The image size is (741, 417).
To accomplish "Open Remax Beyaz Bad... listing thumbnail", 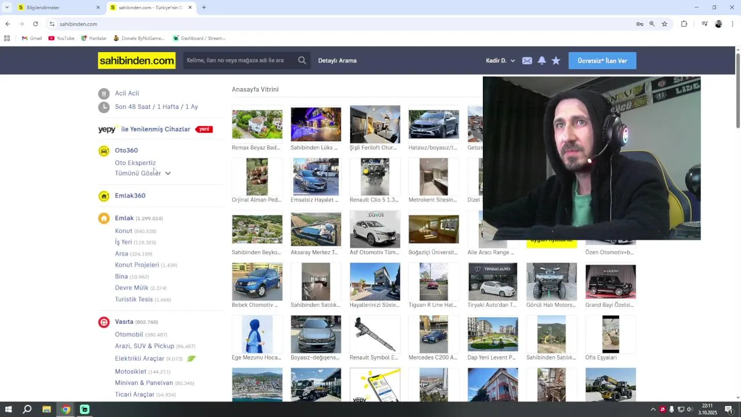I will coord(257,125).
